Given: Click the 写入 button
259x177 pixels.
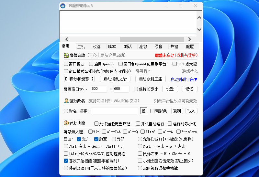Looking at the screenshot, I should pos(191,111).
